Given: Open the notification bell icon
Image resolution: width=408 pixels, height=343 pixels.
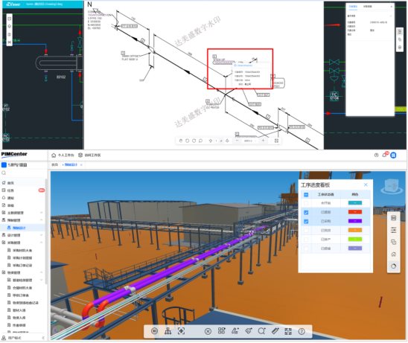Looking at the screenshot, I should pyautogui.click(x=384, y=155).
